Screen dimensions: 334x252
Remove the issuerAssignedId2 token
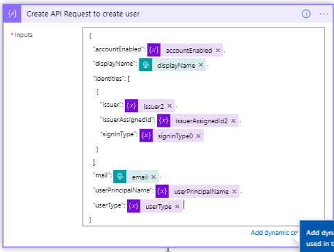233,121
